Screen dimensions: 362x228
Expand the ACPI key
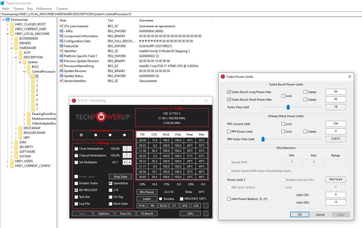coord(16,53)
